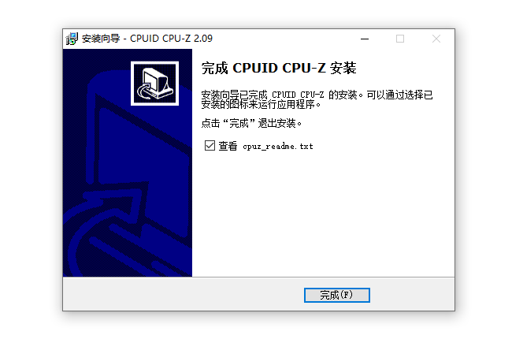The width and height of the screenshot is (512, 339).
Task: Click the installer computer logo image
Action: point(154,84)
